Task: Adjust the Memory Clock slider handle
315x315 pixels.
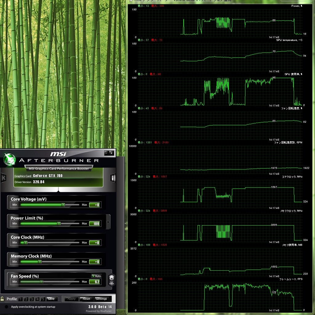Action: pyautogui.click(x=40, y=261)
